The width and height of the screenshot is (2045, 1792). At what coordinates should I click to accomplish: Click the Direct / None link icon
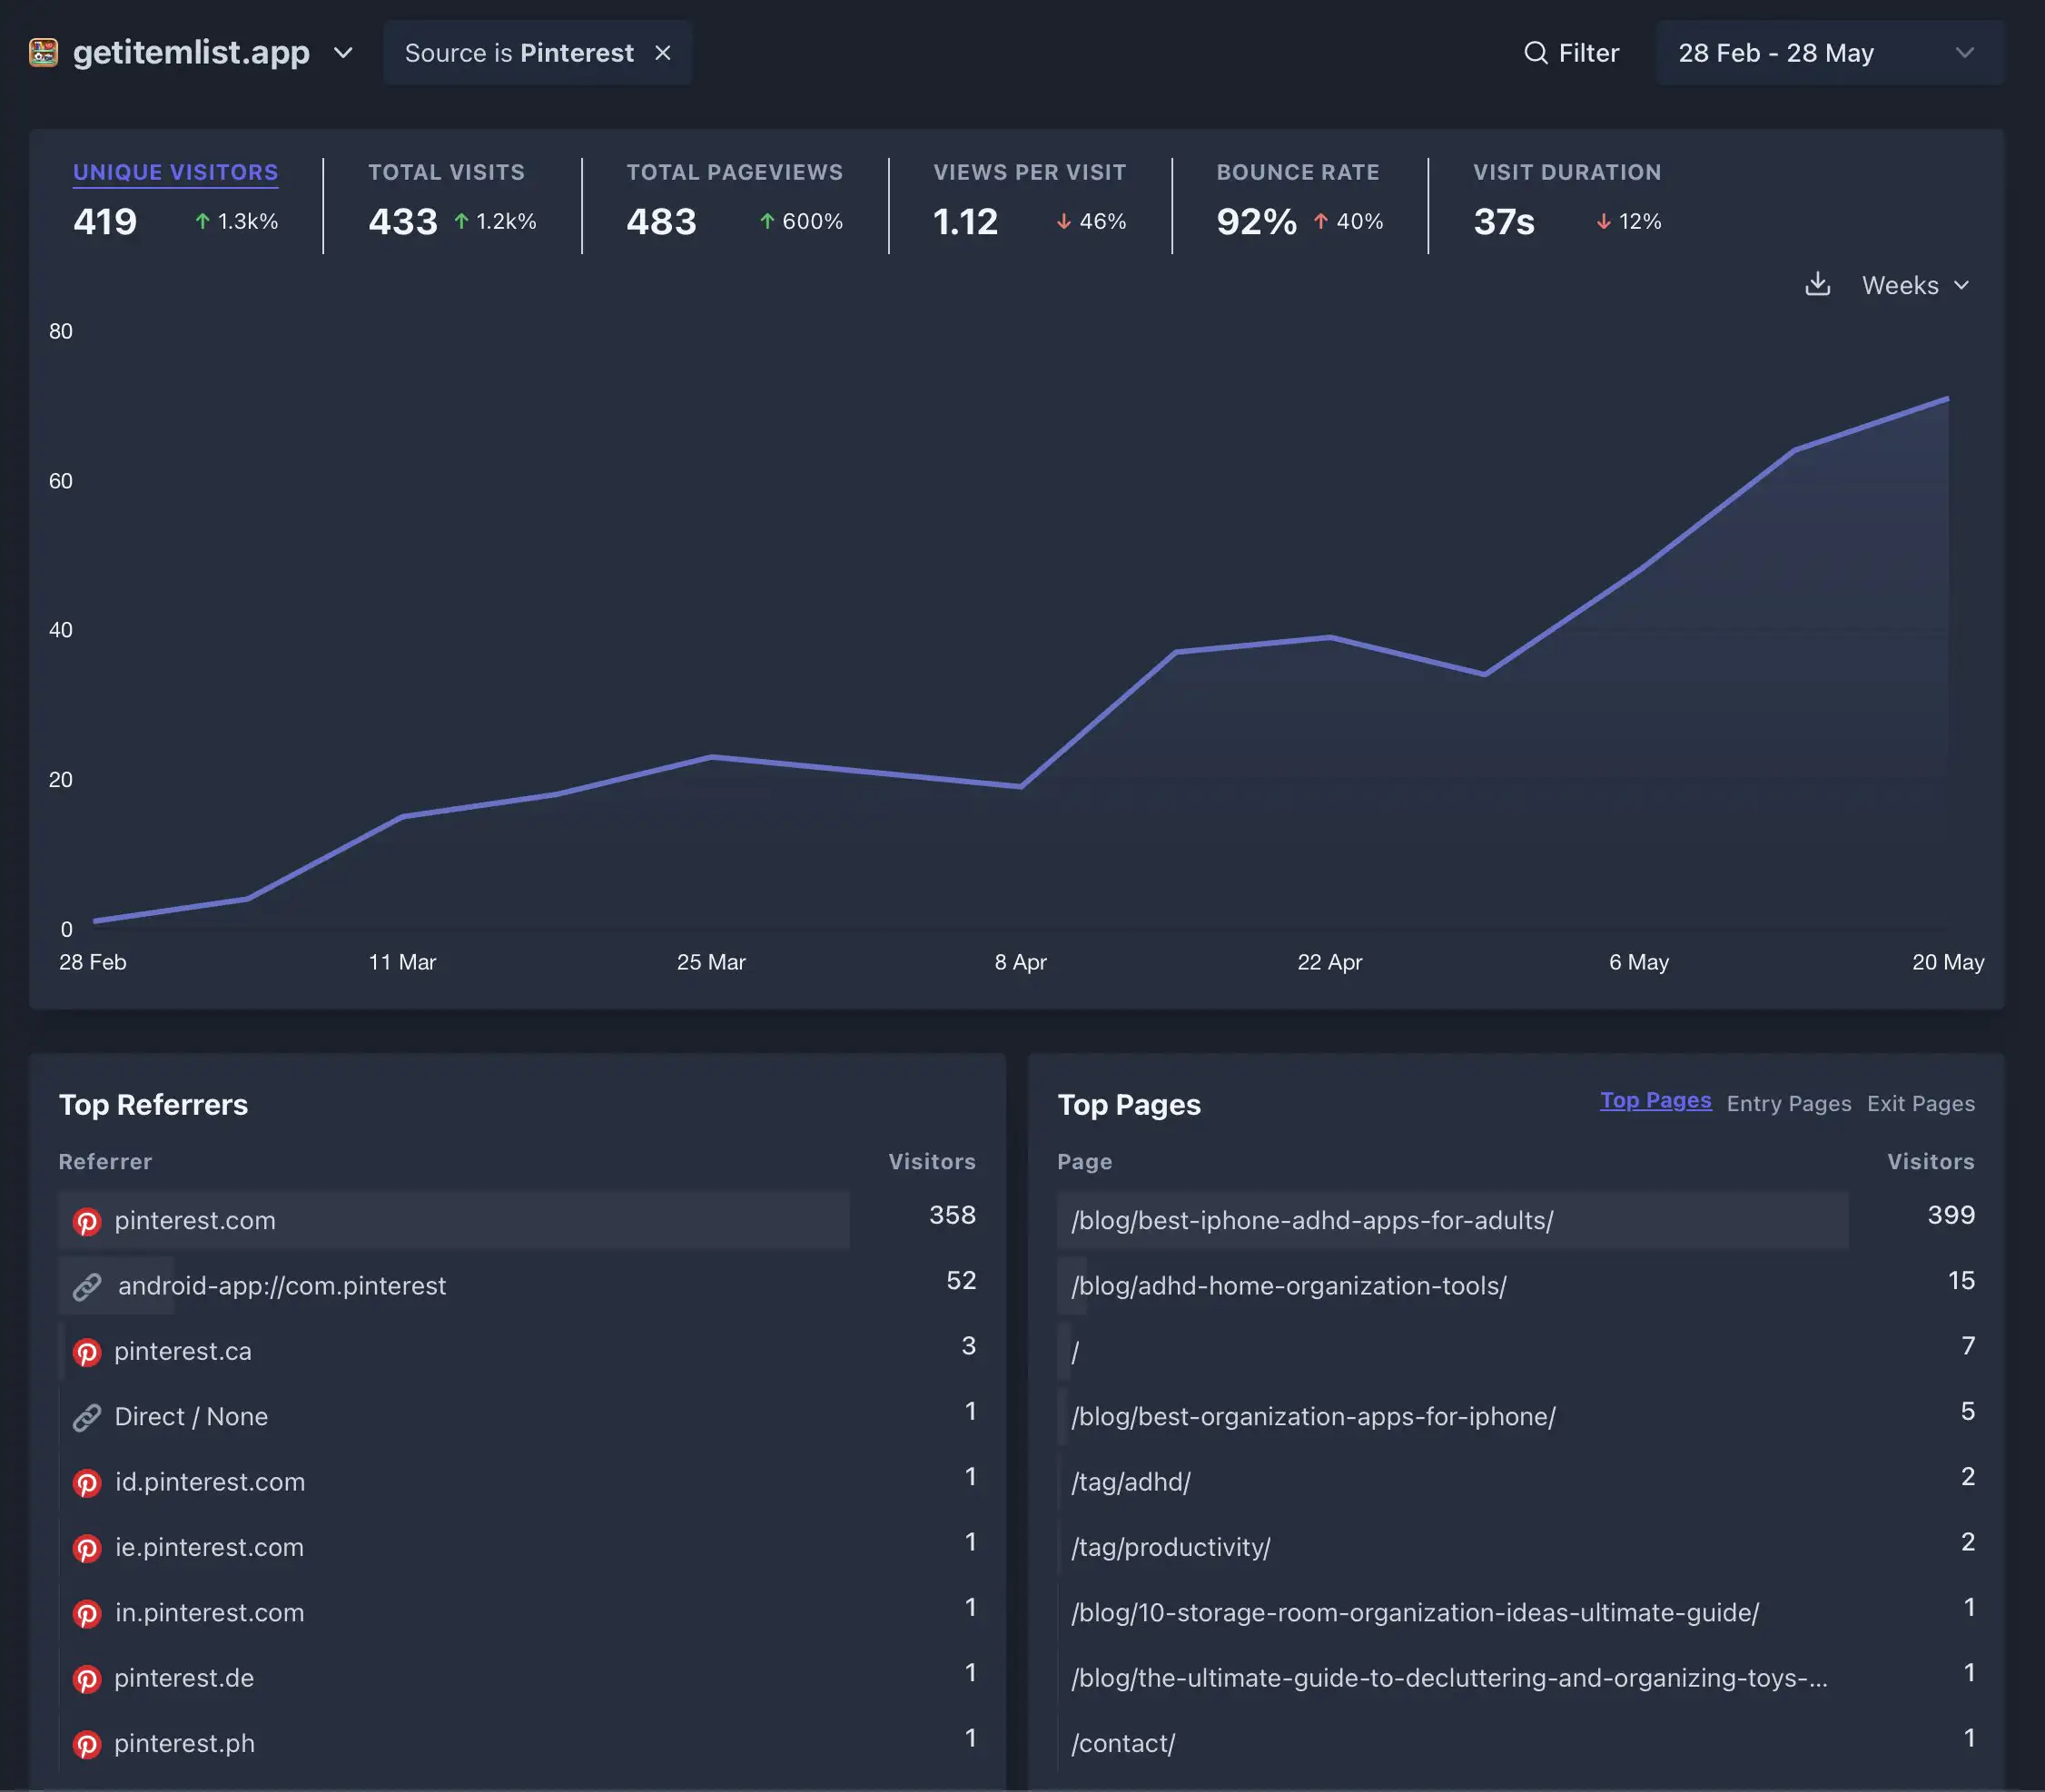[87, 1417]
